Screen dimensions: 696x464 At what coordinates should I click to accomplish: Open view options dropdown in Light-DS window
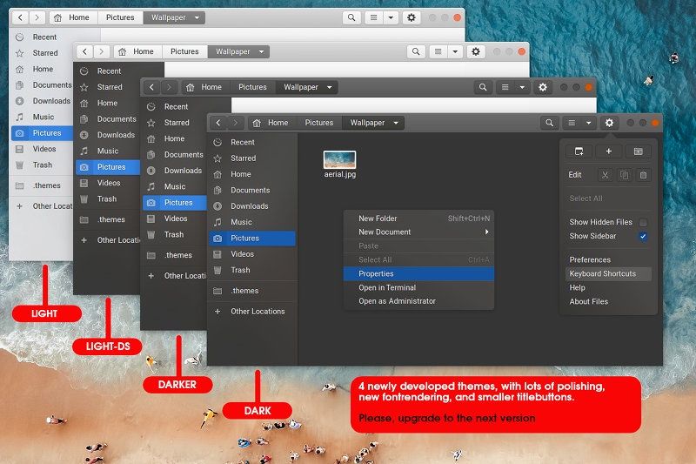tap(455, 51)
